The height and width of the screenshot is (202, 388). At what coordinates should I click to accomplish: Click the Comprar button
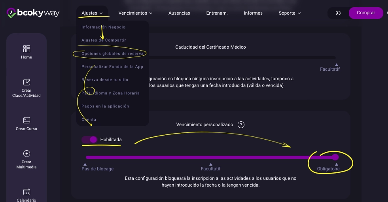(x=366, y=13)
